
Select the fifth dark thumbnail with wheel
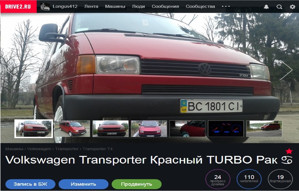pyautogui.click(x=187, y=128)
